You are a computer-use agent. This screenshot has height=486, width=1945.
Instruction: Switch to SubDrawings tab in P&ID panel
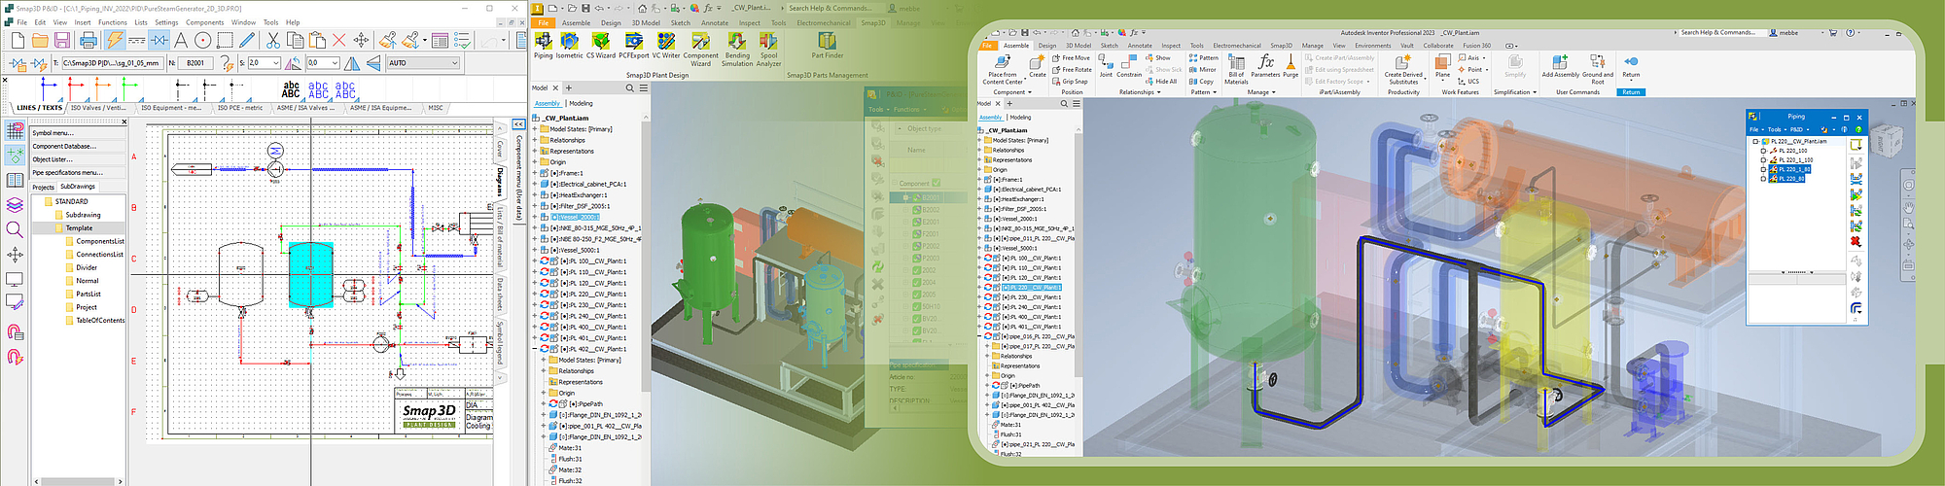coord(78,187)
